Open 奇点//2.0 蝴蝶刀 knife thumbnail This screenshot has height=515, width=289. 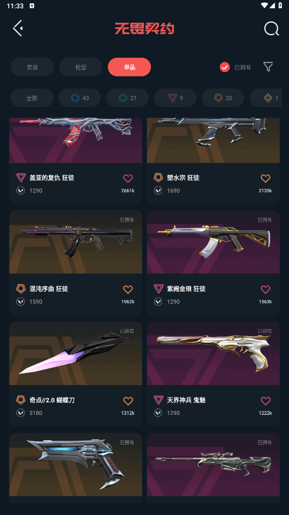click(x=76, y=354)
